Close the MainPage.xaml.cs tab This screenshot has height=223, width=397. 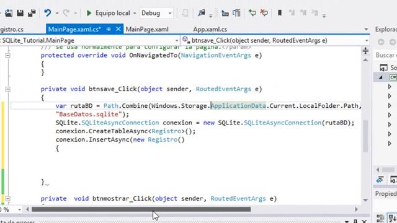pyautogui.click(x=118, y=29)
